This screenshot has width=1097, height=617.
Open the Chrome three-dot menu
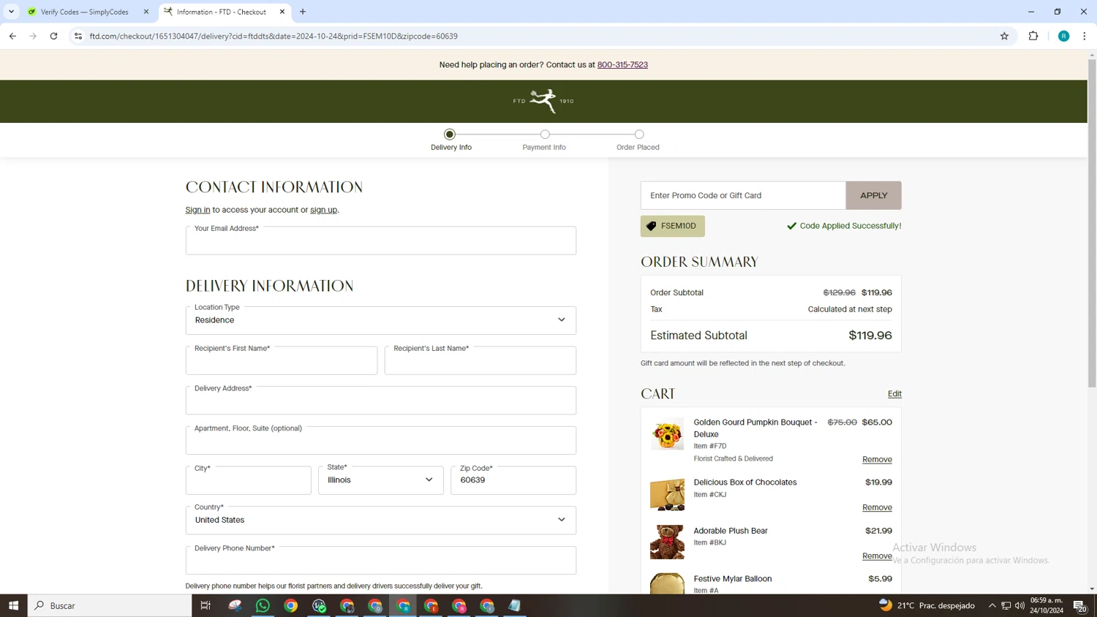click(x=1085, y=36)
